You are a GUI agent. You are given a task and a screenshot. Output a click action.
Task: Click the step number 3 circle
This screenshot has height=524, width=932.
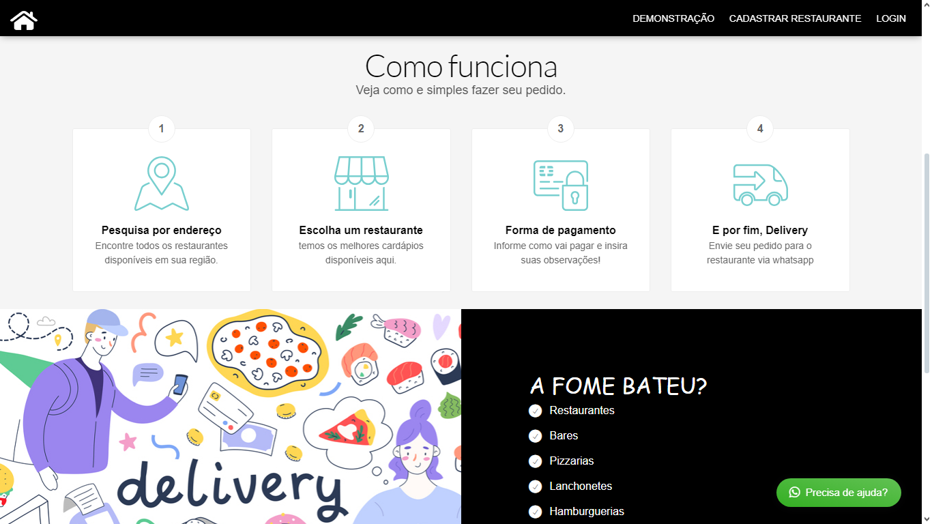click(560, 128)
